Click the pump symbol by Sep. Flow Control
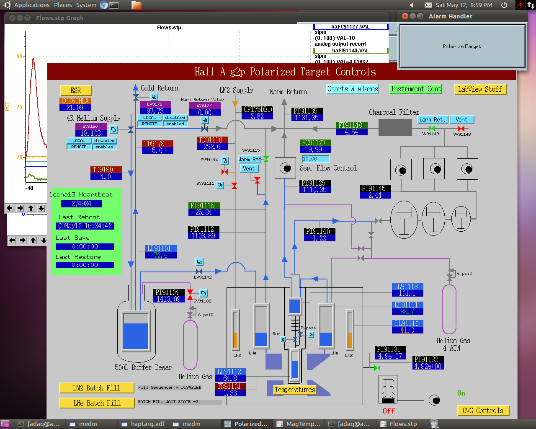This screenshot has width=536, height=429. (285, 168)
